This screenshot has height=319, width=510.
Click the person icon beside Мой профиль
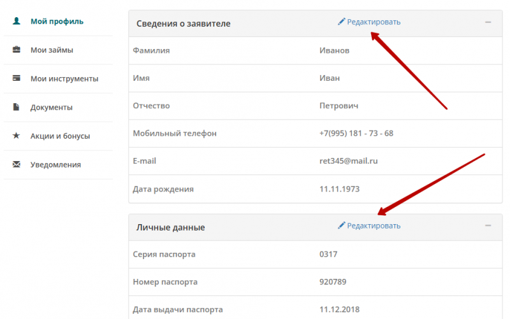tap(17, 21)
